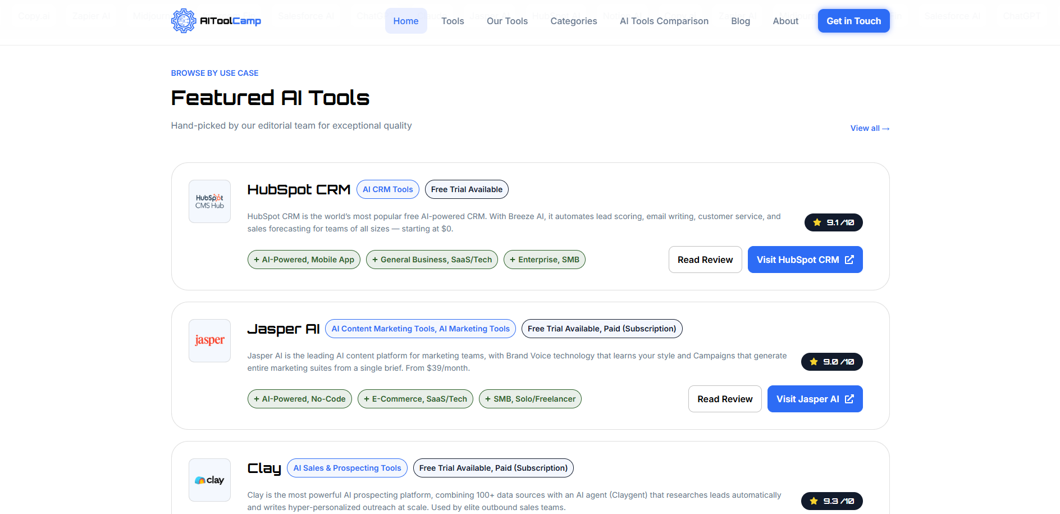Open AI Tools Comparison page

click(664, 21)
